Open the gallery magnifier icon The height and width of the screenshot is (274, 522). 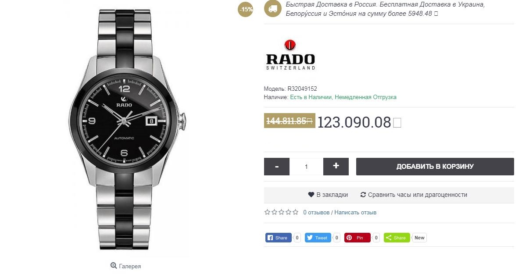click(x=114, y=266)
